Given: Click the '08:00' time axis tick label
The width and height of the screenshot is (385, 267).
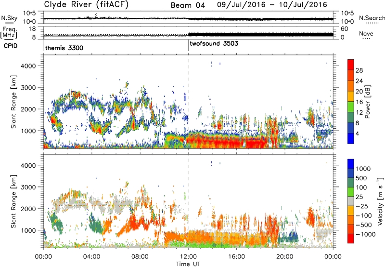Looking at the screenshot, I should click(x=140, y=257).
